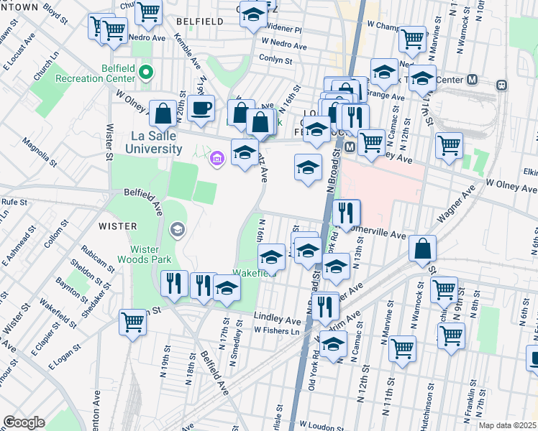
Task: Click the shopping bag marker beside N 20th St
Action: point(163,116)
